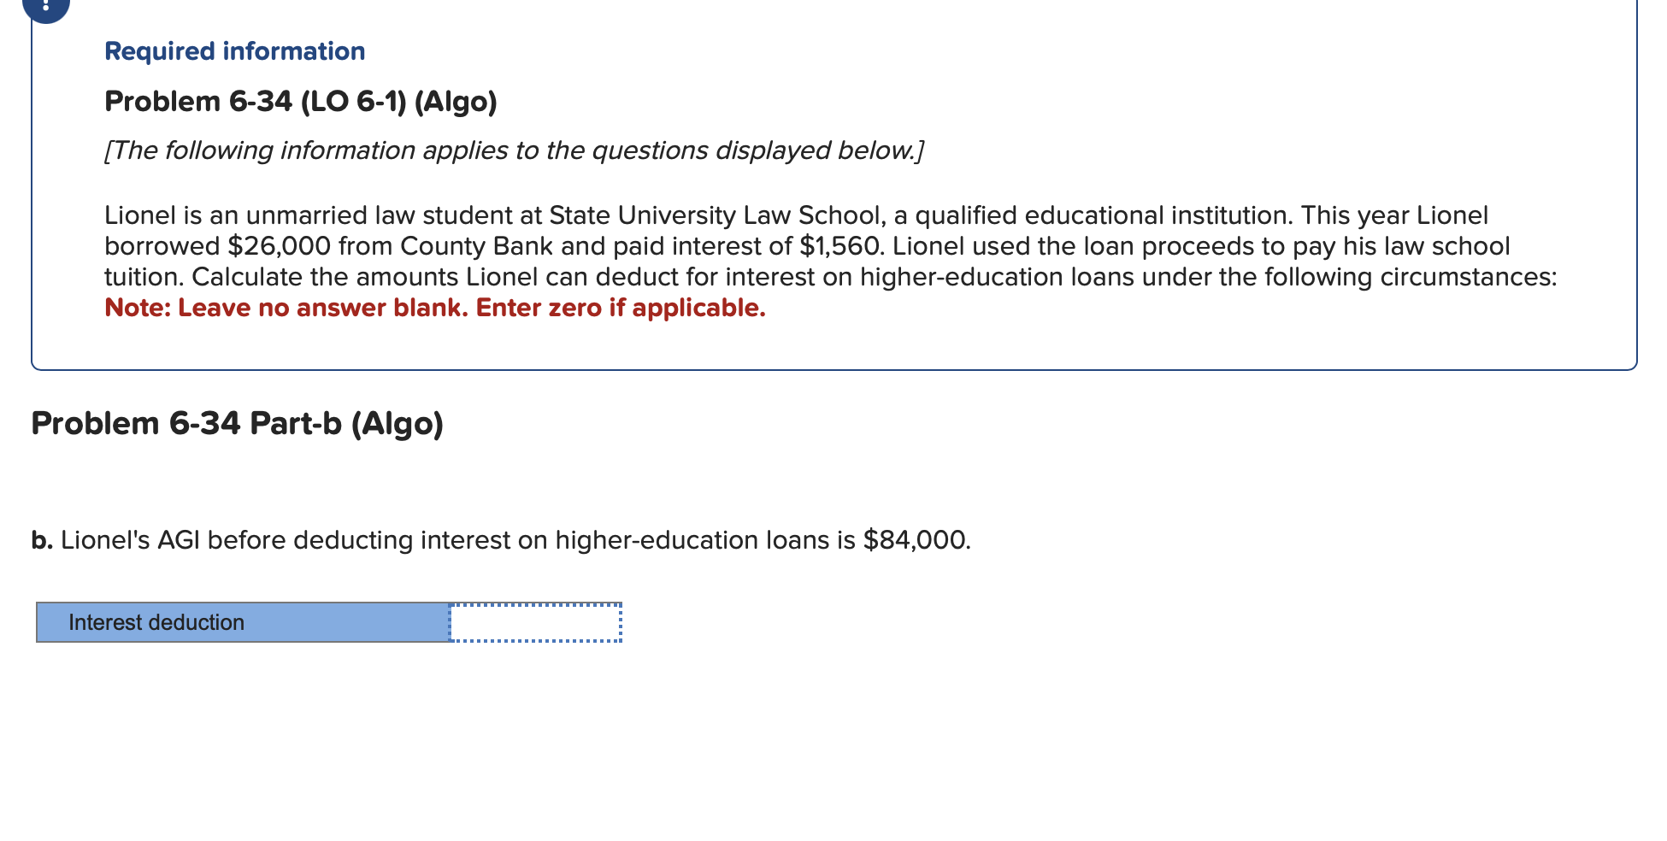Click the italic bracketed information sentence
Viewport: 1667px width, 841px height.
click(x=514, y=150)
